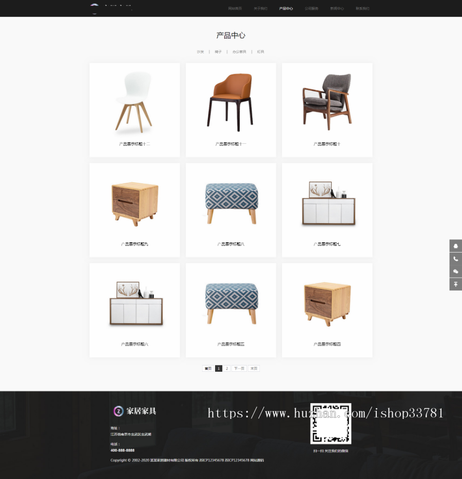Click the 下一页 pagination button
Screen dimensions: 462x479
[x=239, y=368]
